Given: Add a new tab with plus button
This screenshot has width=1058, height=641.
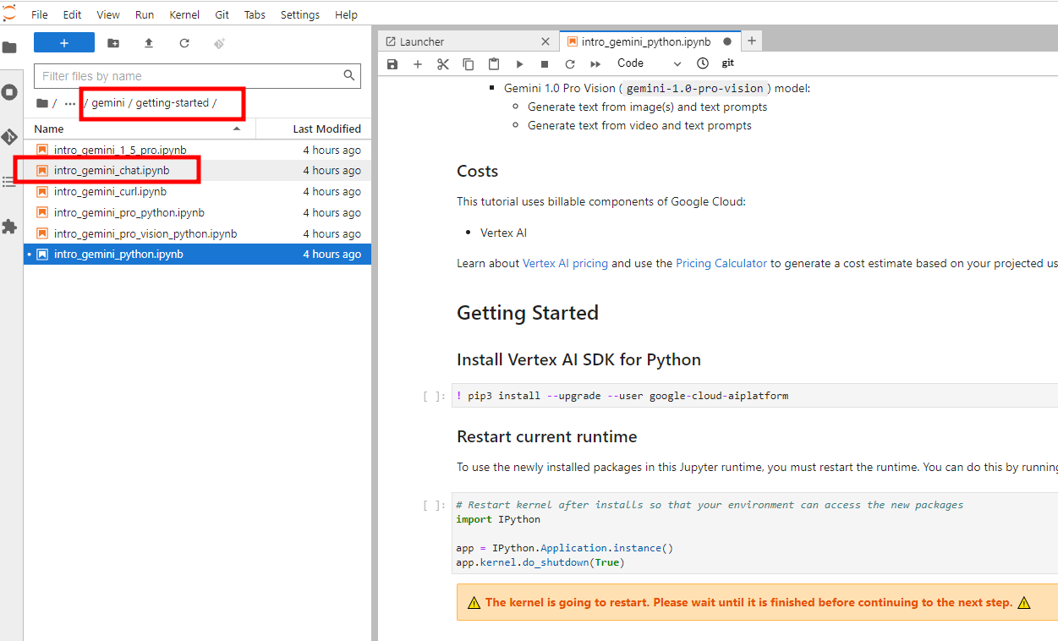Looking at the screenshot, I should coord(751,41).
